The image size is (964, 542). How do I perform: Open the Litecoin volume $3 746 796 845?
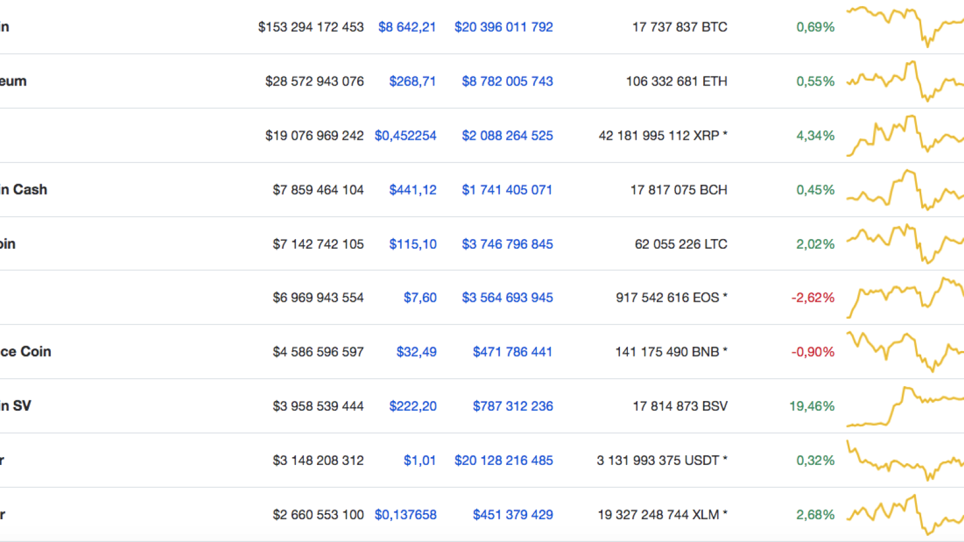[x=507, y=244]
